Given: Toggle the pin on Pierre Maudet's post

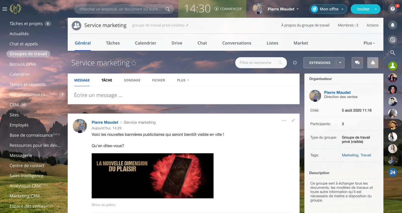Looking at the screenshot, I should click(x=293, y=121).
